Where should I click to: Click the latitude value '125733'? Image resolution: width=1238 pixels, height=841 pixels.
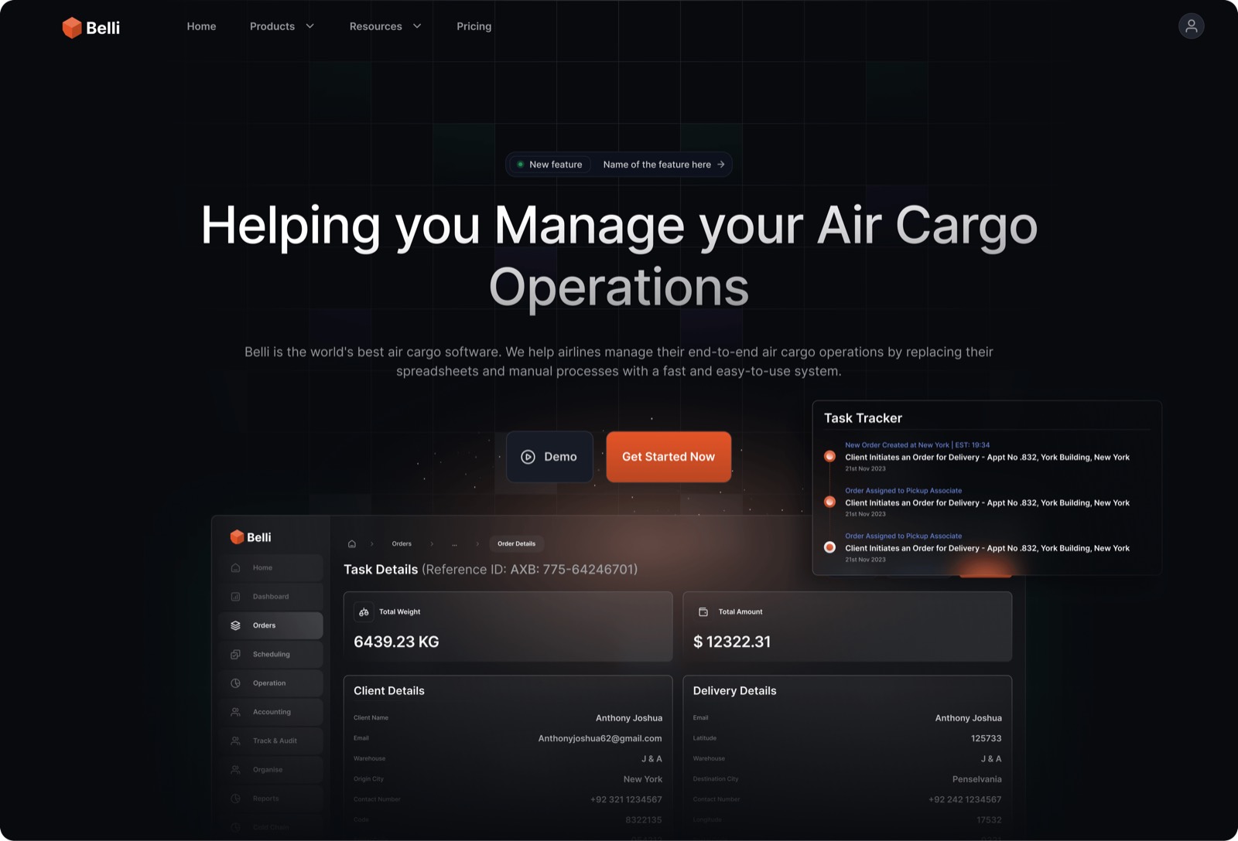click(986, 738)
